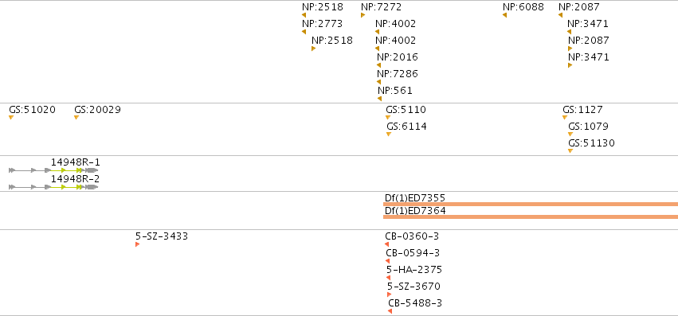The height and width of the screenshot is (316, 678).
Task: Click the NP:7286 label
Action: [x=398, y=74]
